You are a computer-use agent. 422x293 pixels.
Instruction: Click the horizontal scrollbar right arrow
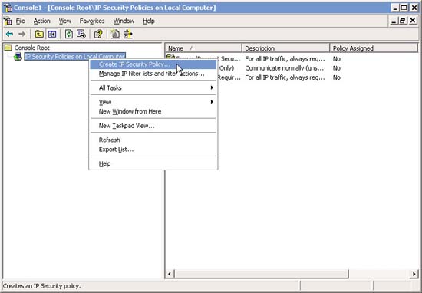[x=414, y=274]
